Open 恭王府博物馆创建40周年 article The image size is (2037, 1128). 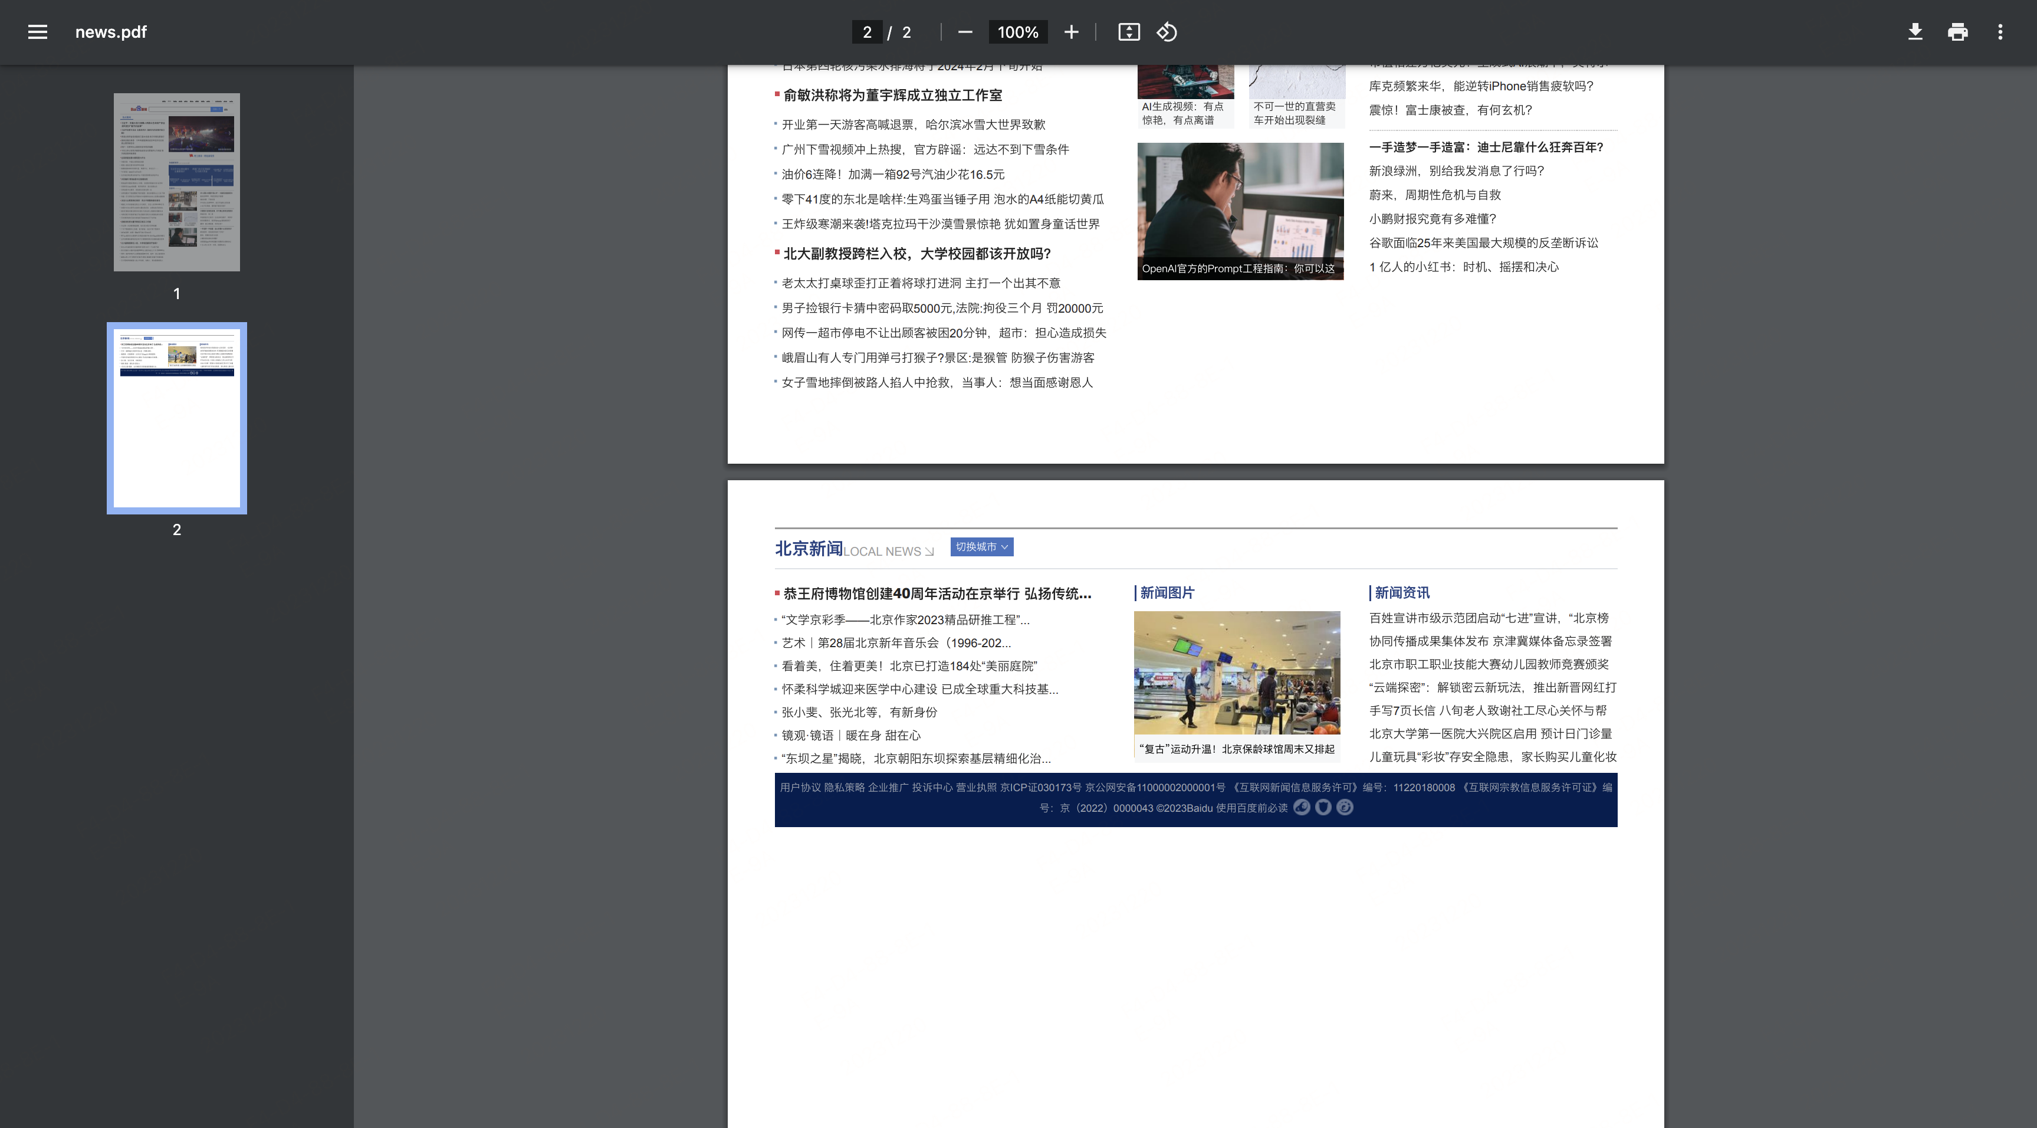[x=937, y=593]
